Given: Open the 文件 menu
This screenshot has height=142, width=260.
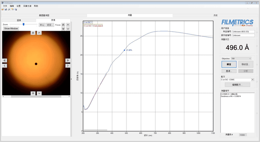Looking at the screenshot, I should [5, 6].
